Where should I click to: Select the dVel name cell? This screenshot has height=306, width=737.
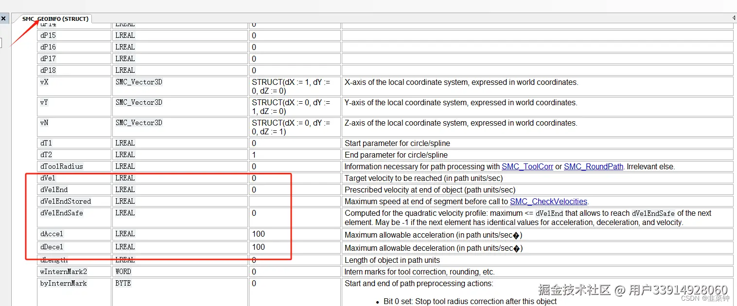pyautogui.click(x=74, y=178)
